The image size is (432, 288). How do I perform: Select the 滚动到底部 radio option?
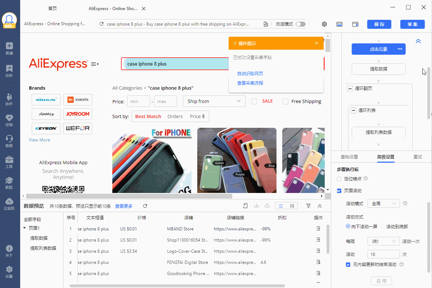tap(383, 226)
